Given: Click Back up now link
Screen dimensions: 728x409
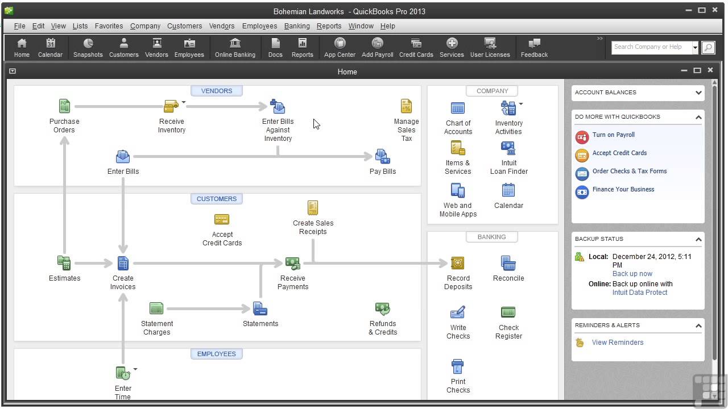Looking at the screenshot, I should pyautogui.click(x=632, y=274).
